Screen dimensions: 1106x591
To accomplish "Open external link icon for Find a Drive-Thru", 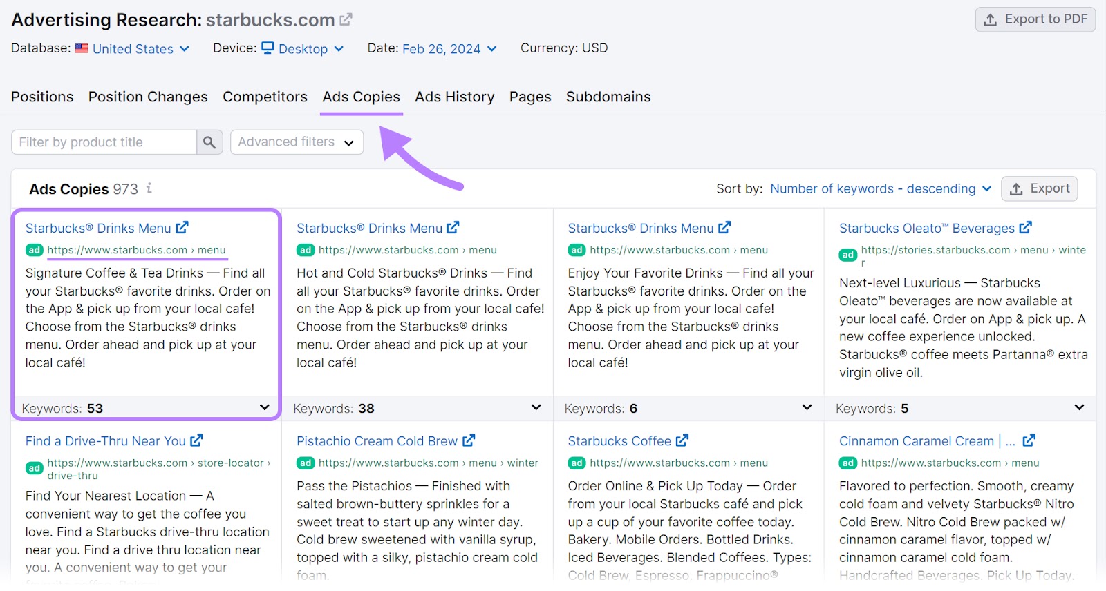I will point(196,440).
